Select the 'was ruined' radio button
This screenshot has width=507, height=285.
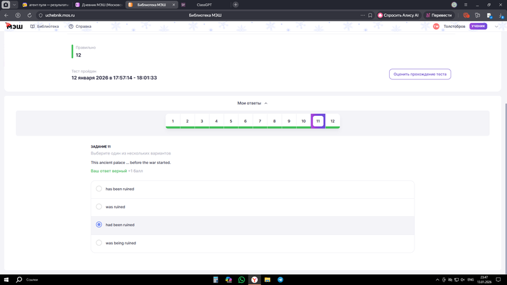coord(99,206)
